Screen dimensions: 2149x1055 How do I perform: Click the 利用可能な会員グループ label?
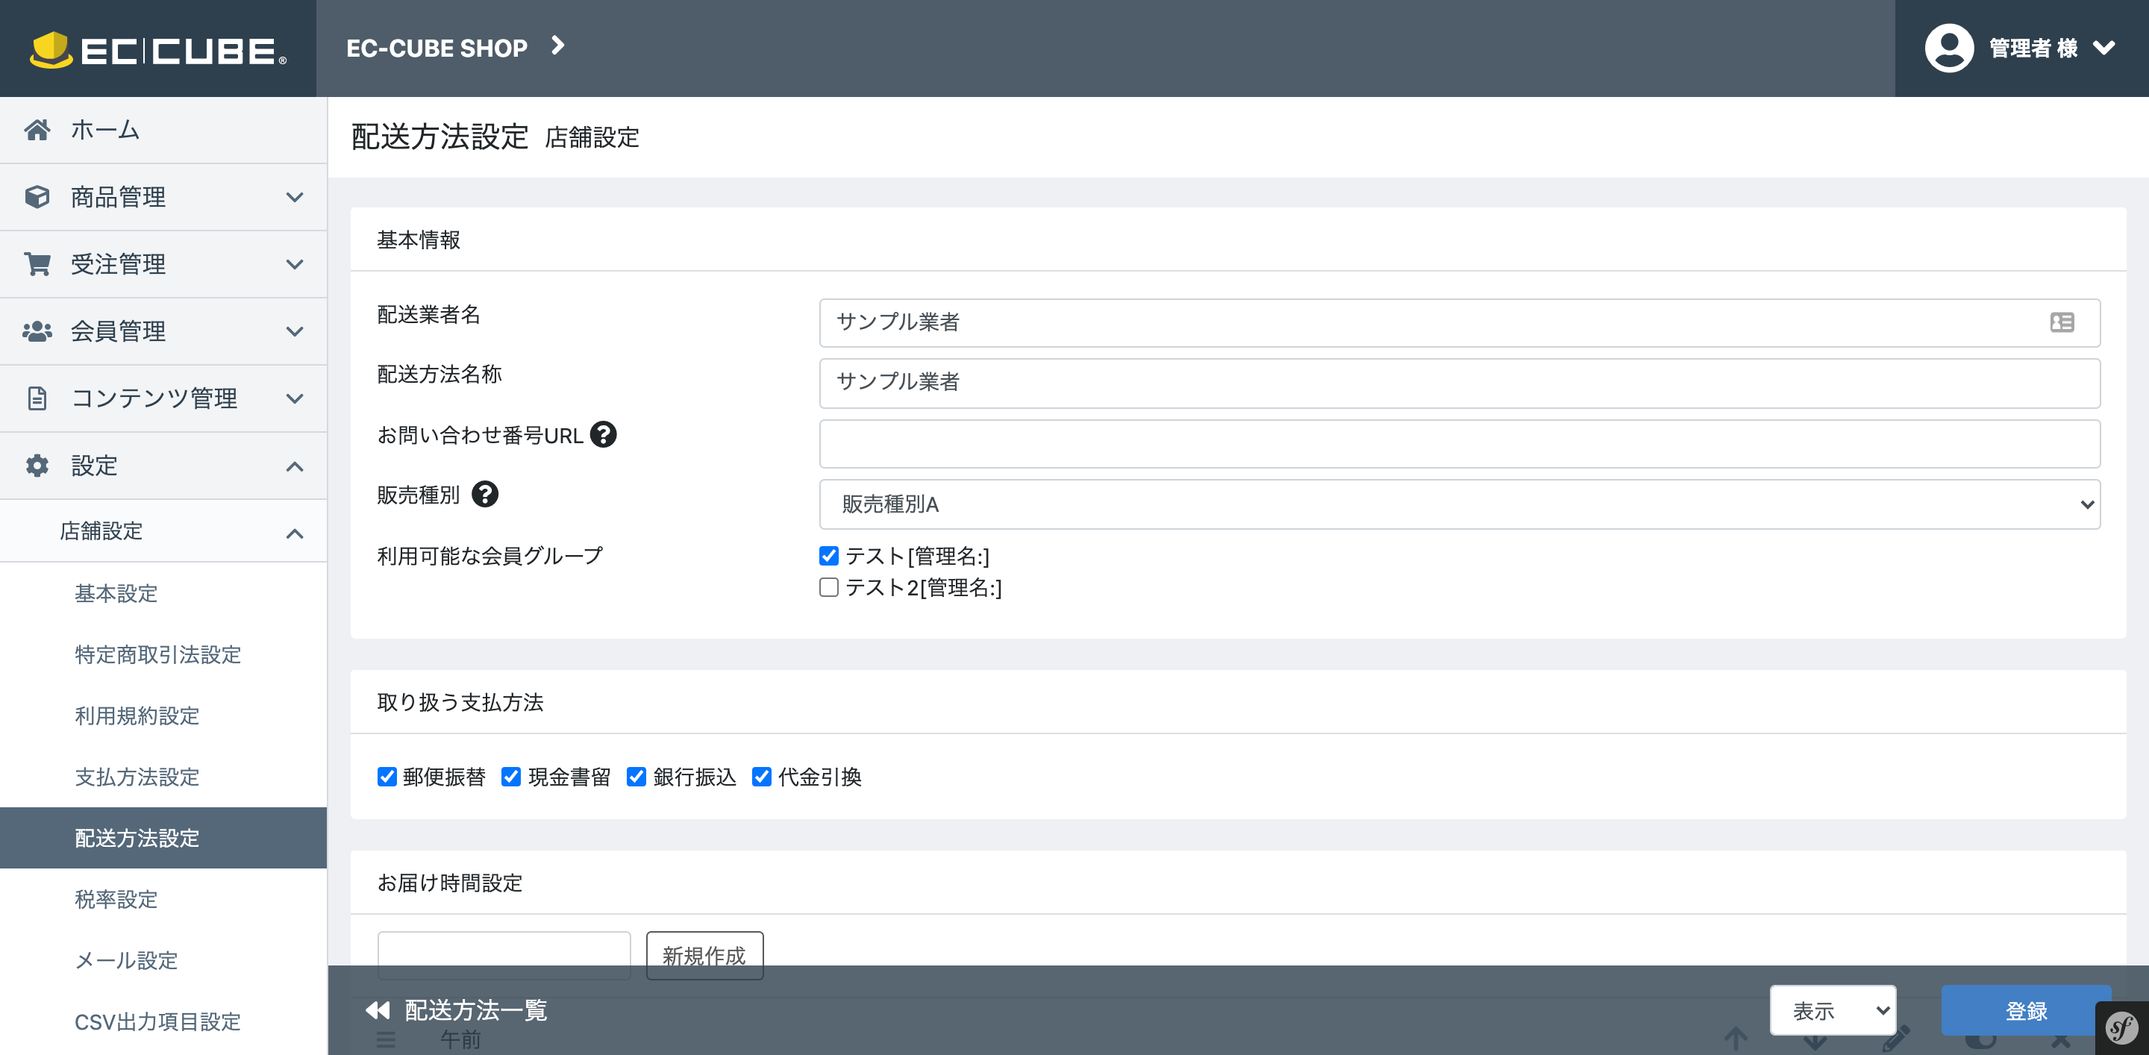(489, 555)
